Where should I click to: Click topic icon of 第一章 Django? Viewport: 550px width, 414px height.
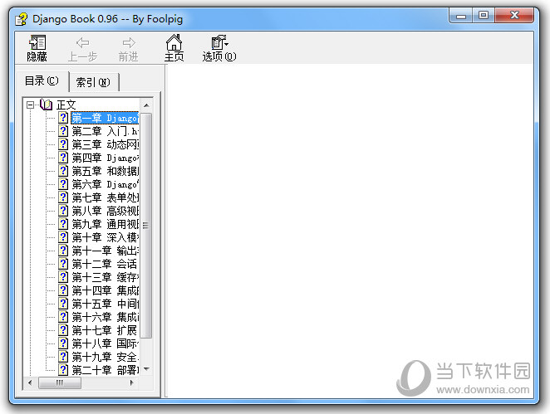(x=63, y=118)
